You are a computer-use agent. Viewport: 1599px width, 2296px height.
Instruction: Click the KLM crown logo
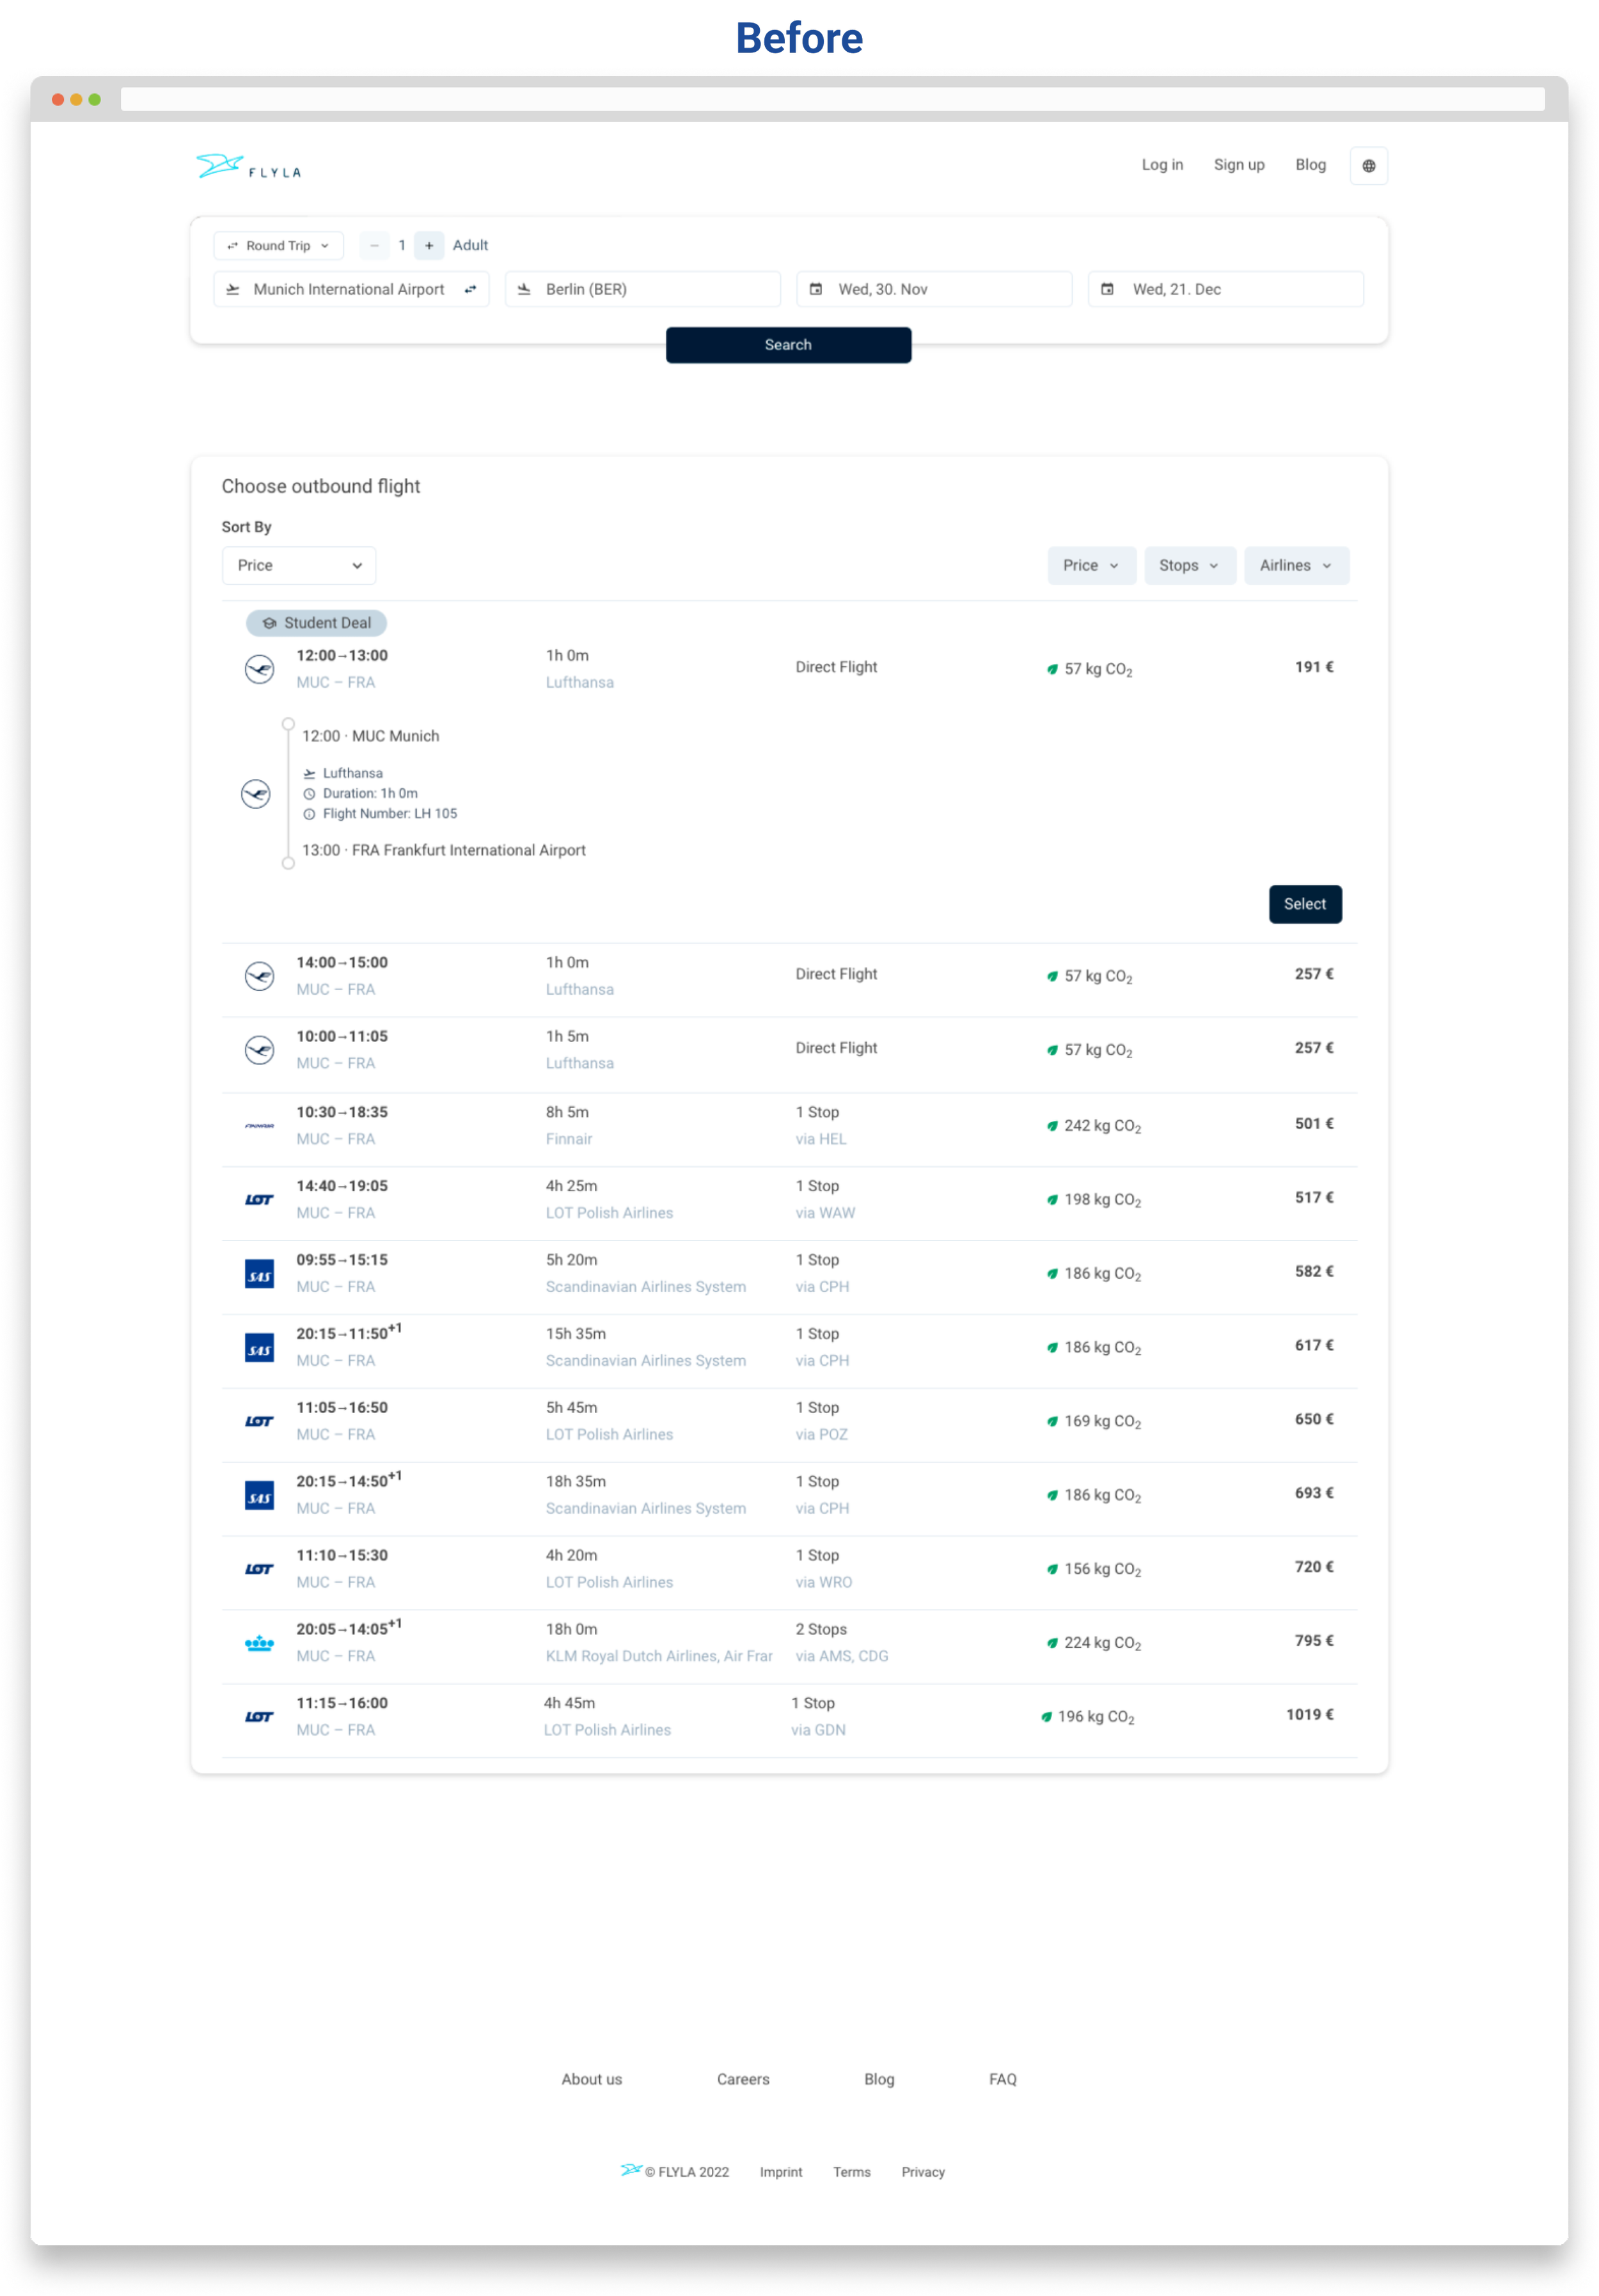coord(259,1643)
